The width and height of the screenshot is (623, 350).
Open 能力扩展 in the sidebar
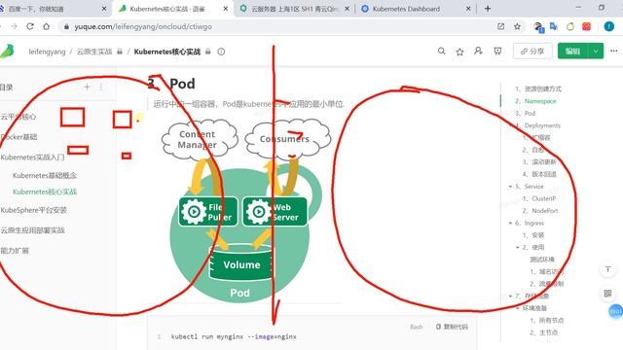(15, 251)
